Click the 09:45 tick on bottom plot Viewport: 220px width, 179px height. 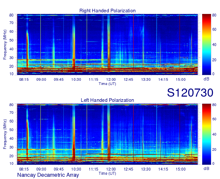click(59, 169)
